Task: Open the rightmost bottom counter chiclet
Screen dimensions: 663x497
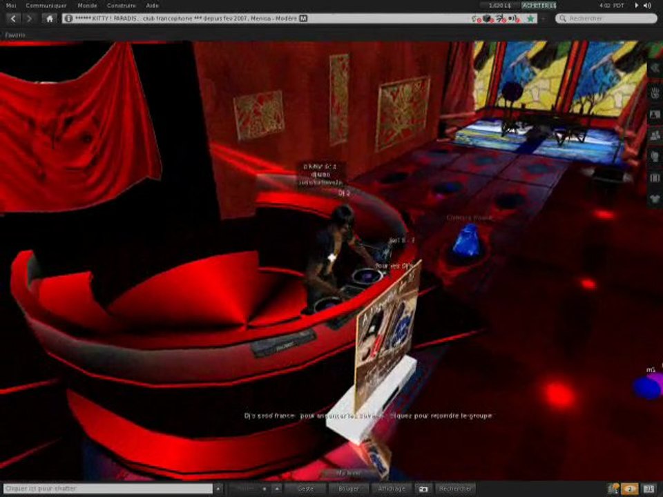Action: [x=649, y=489]
